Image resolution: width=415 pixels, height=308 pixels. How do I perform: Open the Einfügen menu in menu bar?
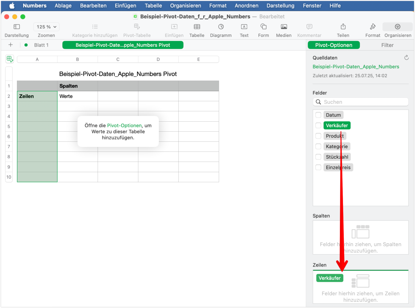(x=125, y=6)
